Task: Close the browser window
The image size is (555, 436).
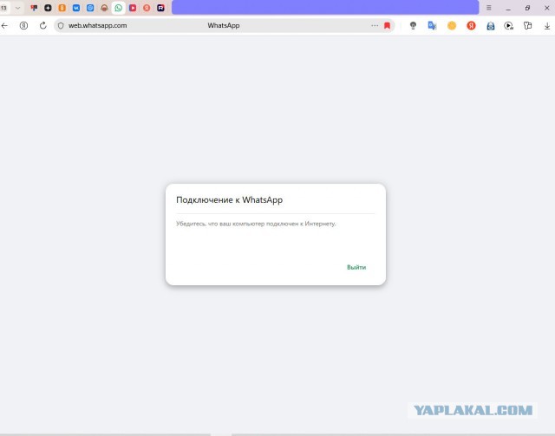Action: (x=547, y=8)
